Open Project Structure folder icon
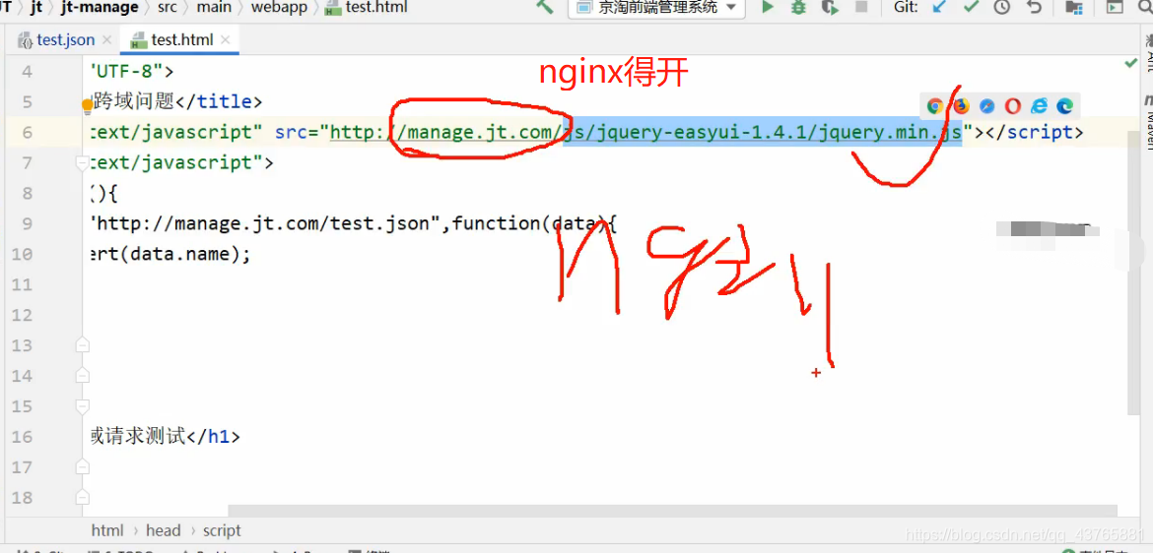Viewport: 1153px width, 553px height. (1073, 7)
